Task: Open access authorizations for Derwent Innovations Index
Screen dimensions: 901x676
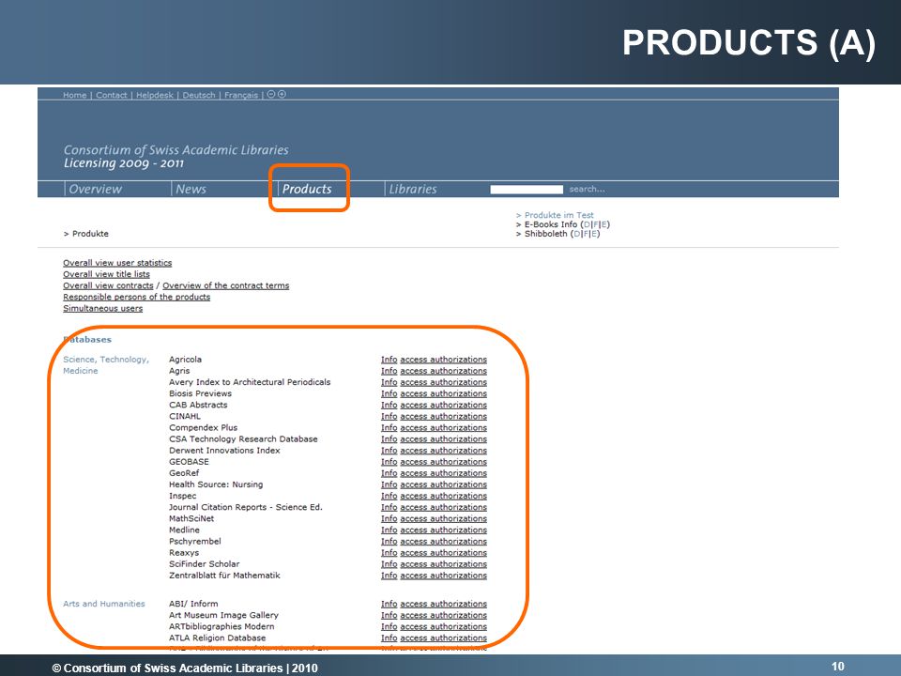Action: (444, 451)
